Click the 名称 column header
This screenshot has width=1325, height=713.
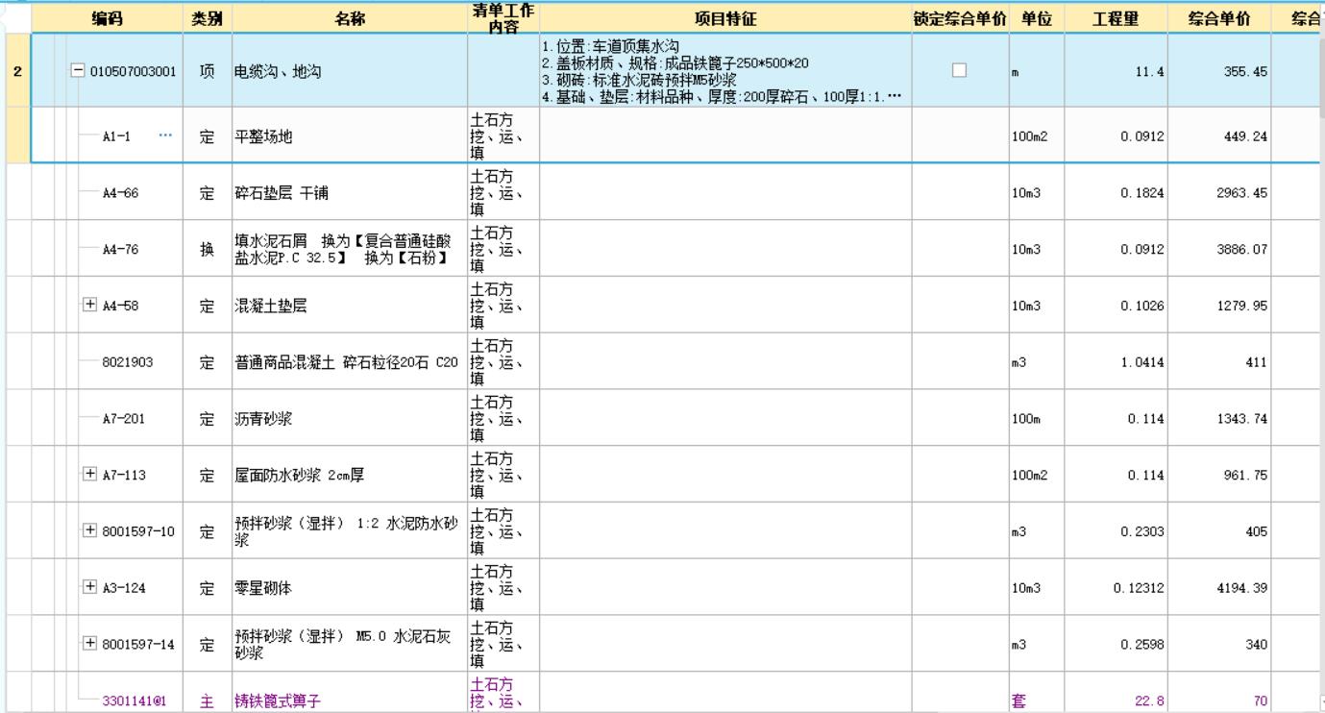pyautogui.click(x=349, y=18)
